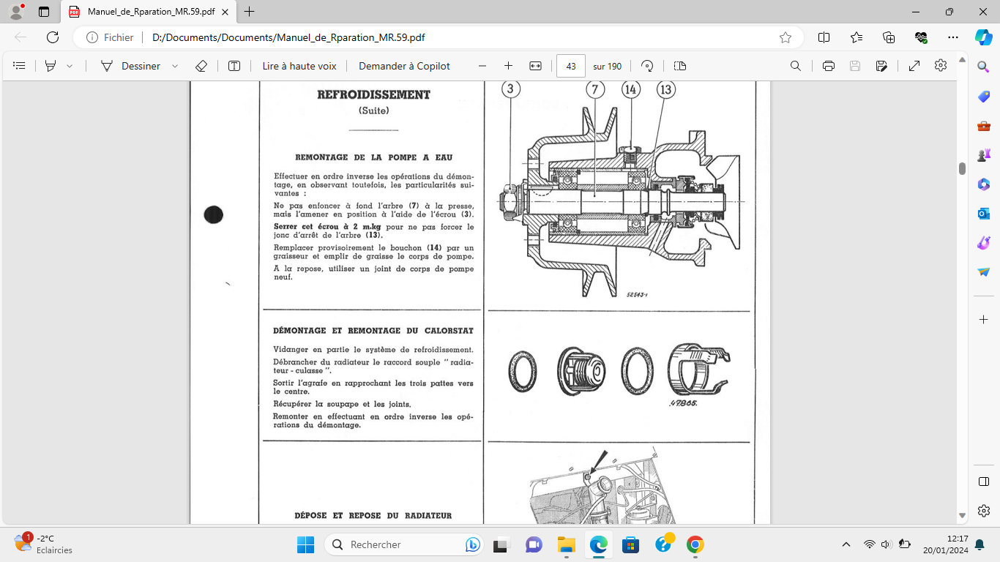Click Demander à Copilot

tap(404, 66)
